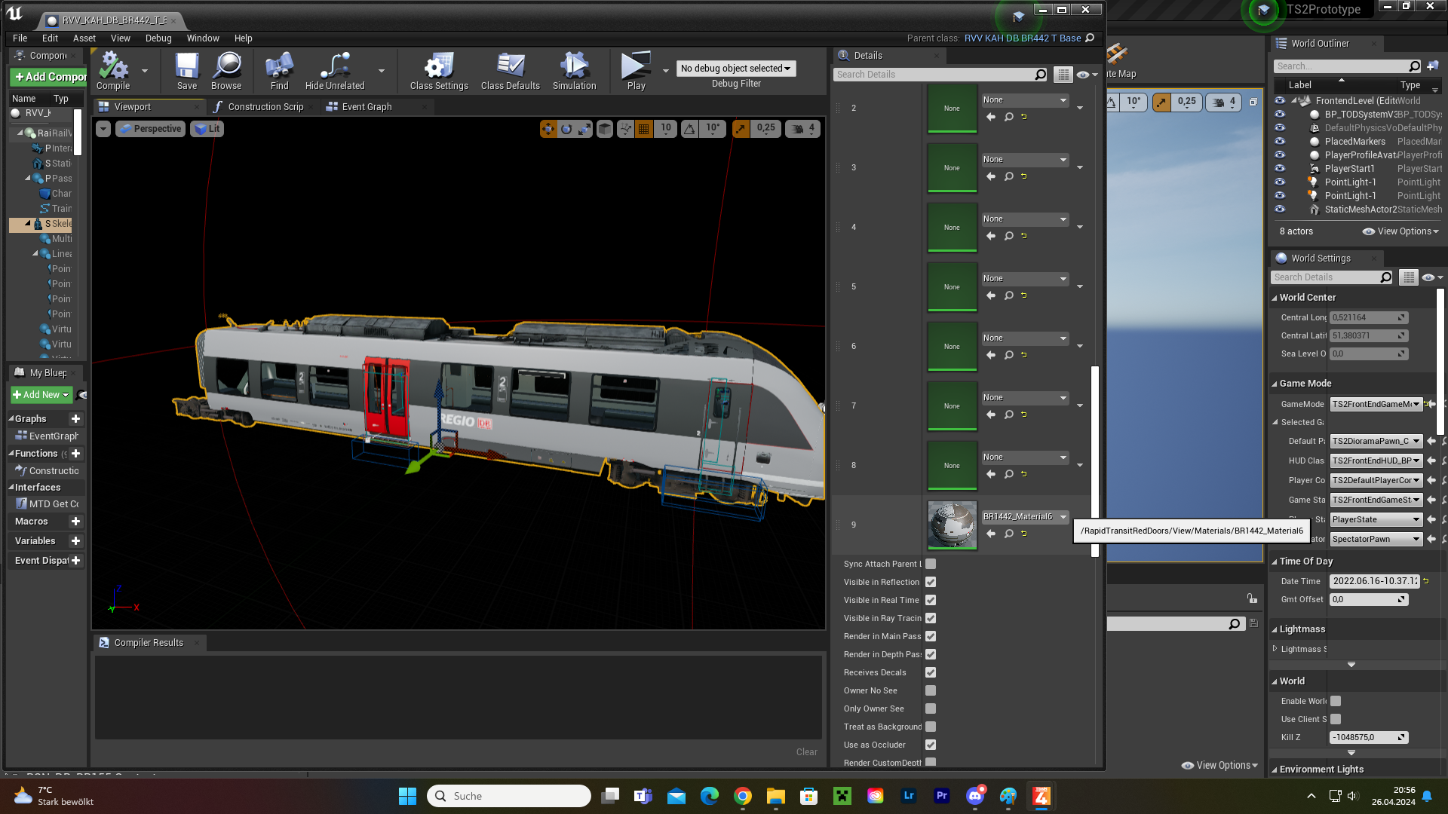The image size is (1448, 814).
Task: Uncheck Visible in Real Time
Action: pos(931,600)
